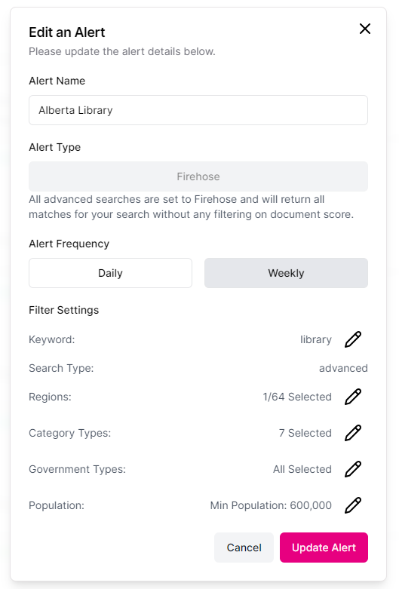Click the Firehose explanation text

[192, 207]
